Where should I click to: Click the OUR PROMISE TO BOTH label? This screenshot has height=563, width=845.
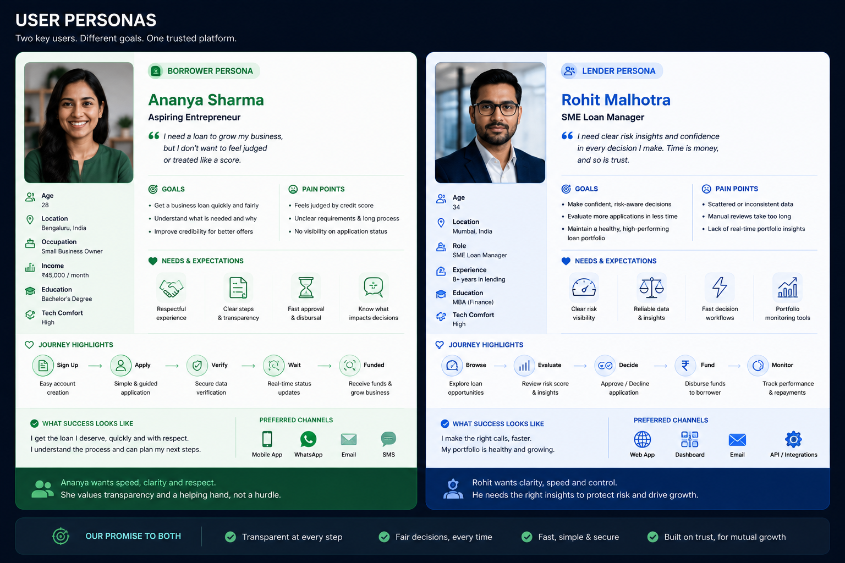pyautogui.click(x=133, y=536)
